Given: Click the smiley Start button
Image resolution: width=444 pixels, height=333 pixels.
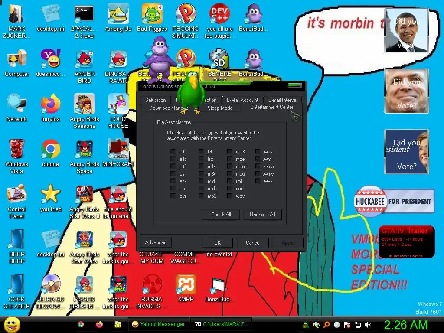Looking at the screenshot, I should click(12, 324).
